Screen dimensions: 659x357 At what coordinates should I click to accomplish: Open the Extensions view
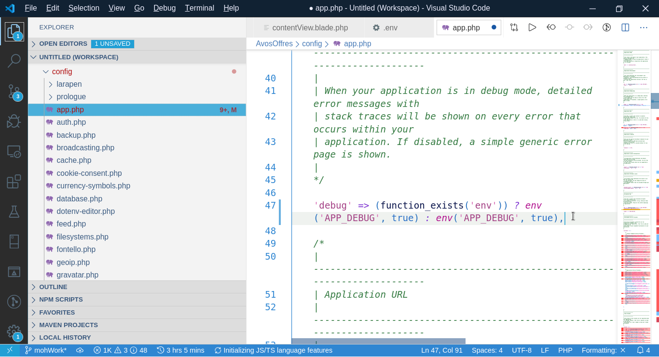(14, 181)
